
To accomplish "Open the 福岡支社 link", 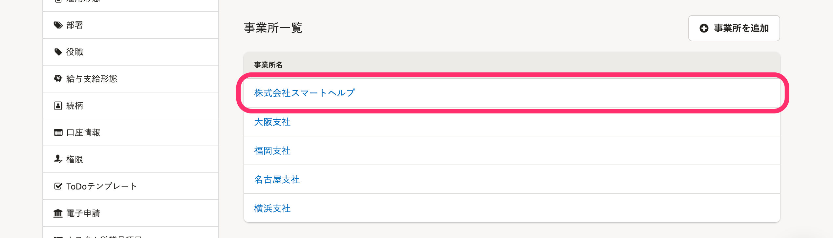I will click(272, 151).
